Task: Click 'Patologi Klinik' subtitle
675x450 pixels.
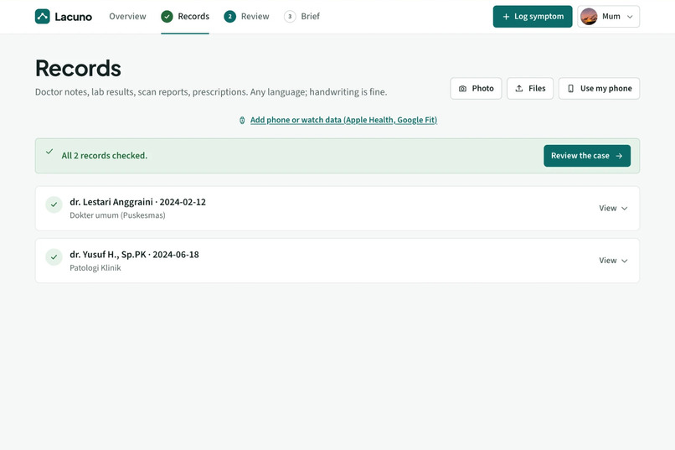Action: (95, 268)
